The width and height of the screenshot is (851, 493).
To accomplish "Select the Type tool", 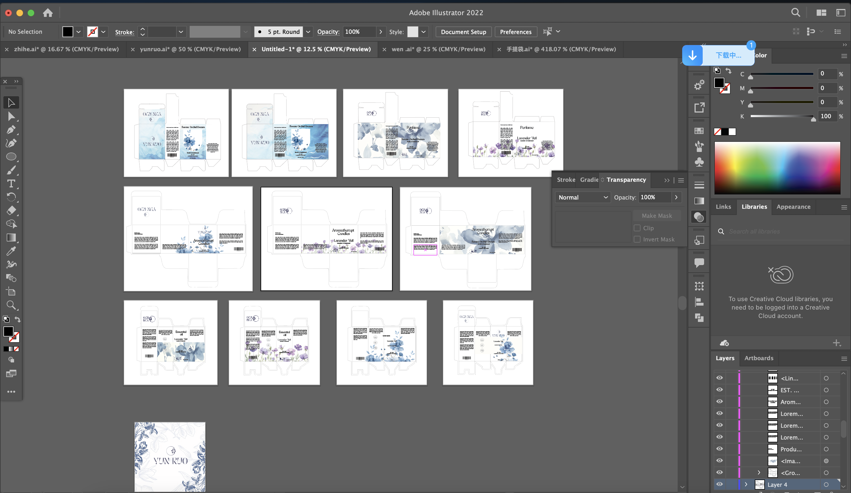I will 11,184.
